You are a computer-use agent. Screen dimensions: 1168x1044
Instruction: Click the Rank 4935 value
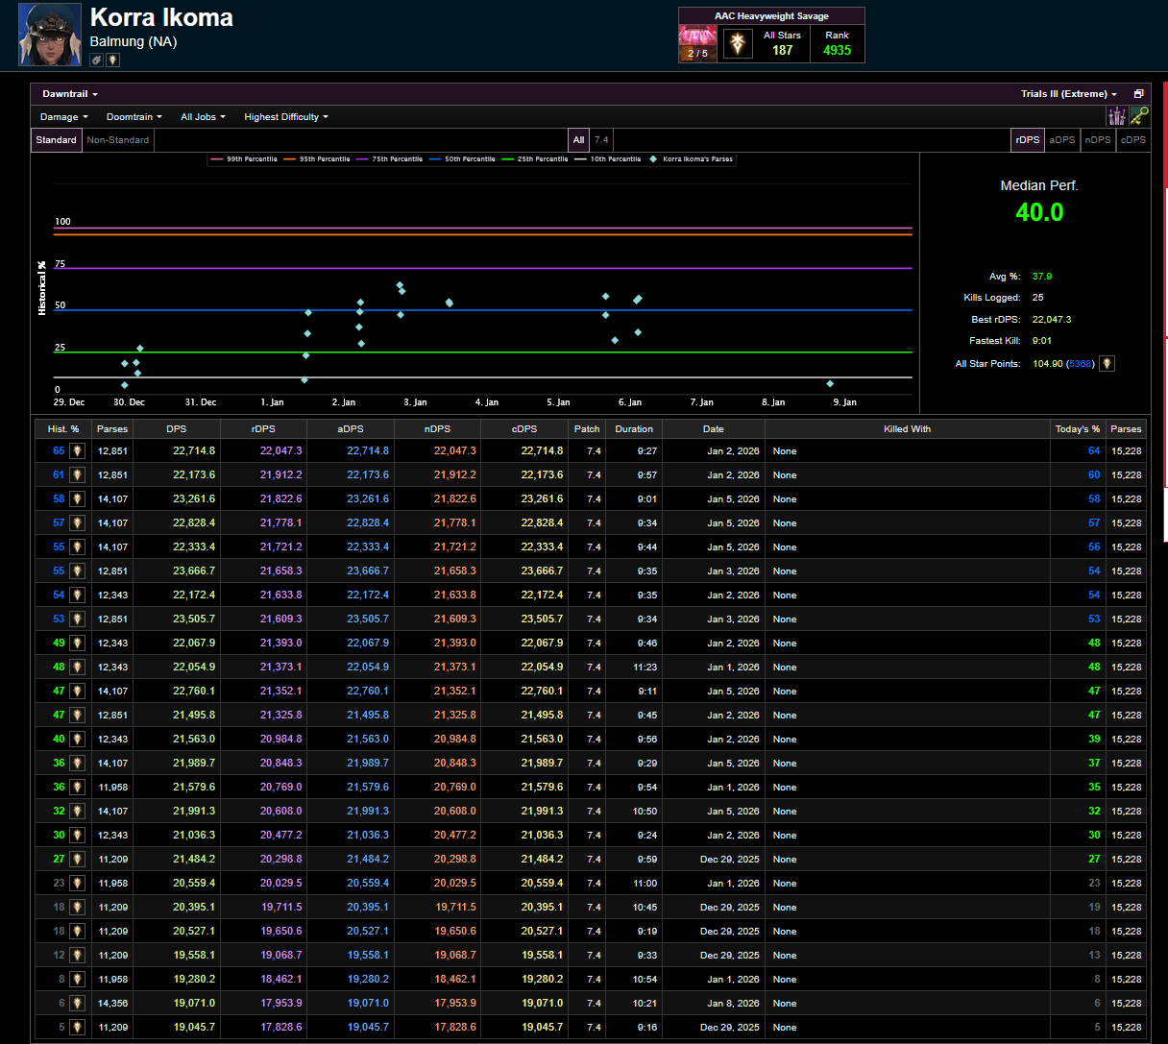pyautogui.click(x=837, y=50)
